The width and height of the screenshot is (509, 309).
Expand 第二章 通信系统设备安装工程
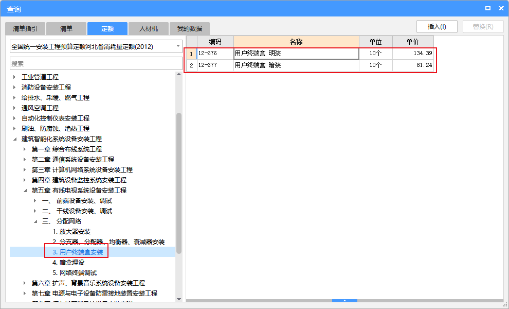[25, 159]
